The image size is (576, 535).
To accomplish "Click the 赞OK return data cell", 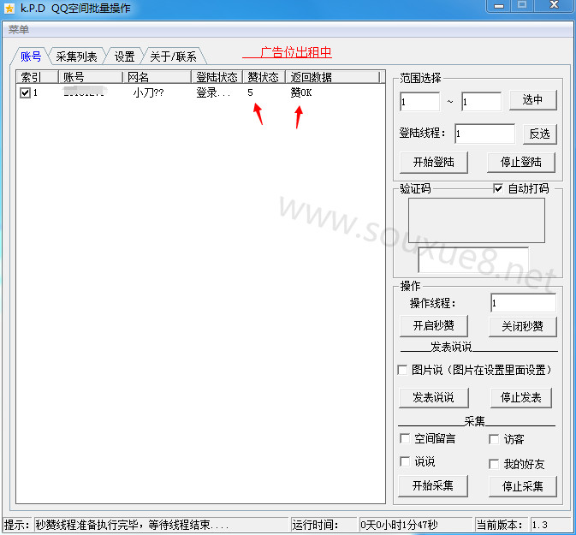I will coord(301,92).
